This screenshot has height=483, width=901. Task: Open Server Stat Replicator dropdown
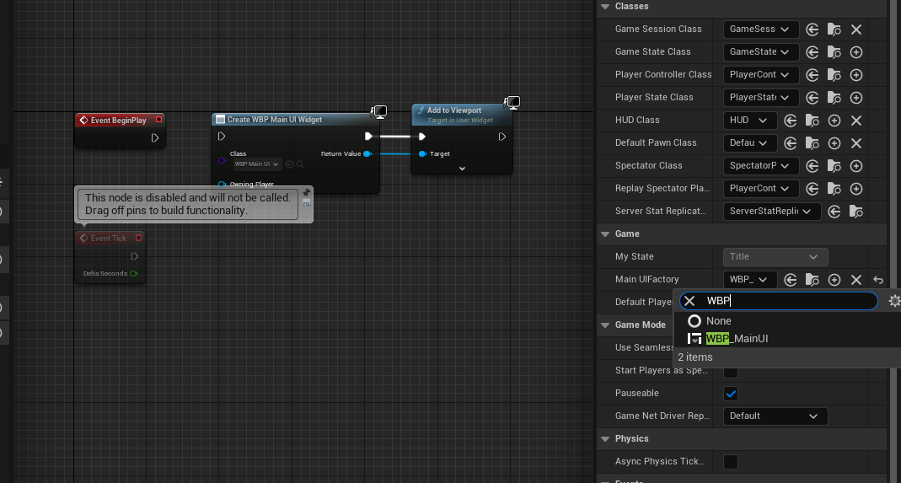tap(772, 211)
